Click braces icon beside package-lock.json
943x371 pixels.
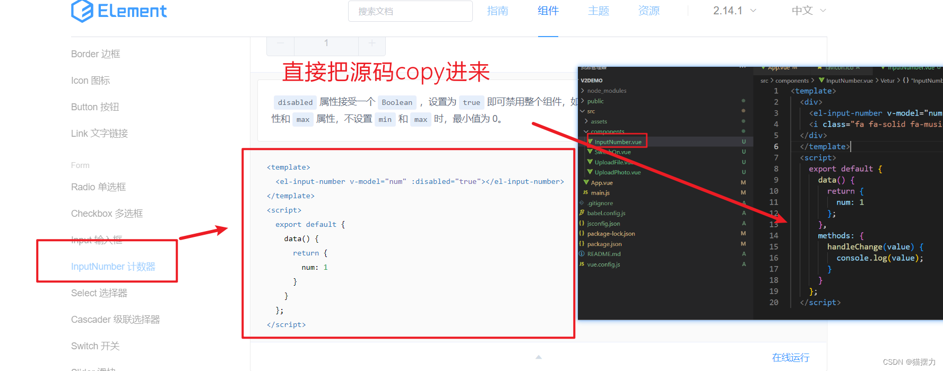click(x=582, y=233)
